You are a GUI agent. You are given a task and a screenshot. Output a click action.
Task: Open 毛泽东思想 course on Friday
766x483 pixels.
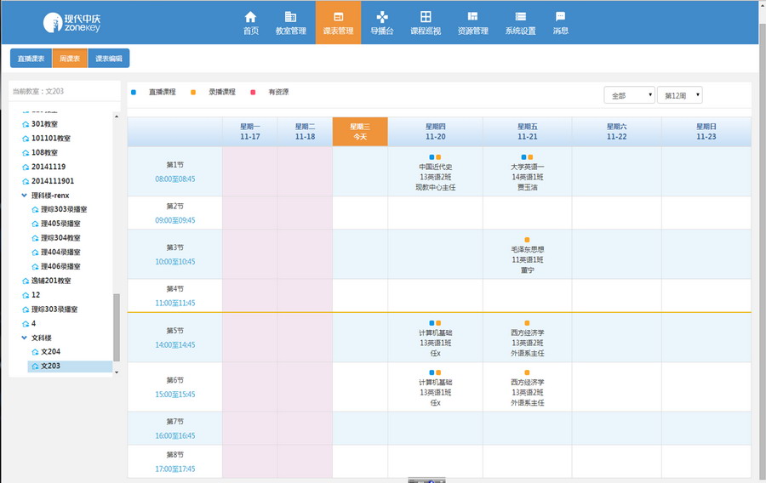(x=527, y=251)
